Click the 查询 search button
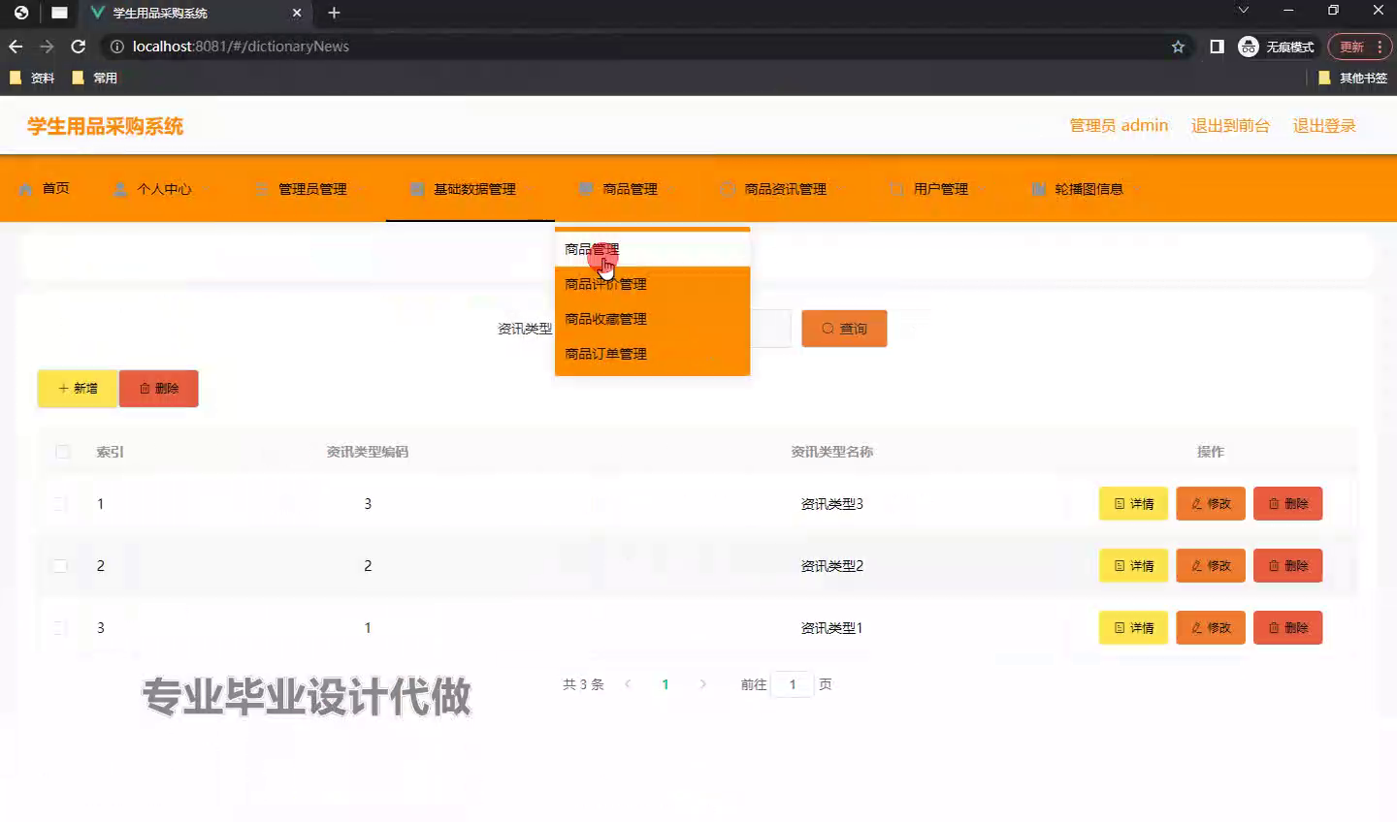1397x822 pixels. click(x=844, y=329)
